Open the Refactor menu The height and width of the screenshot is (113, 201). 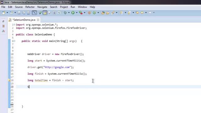click(x=30, y=7)
